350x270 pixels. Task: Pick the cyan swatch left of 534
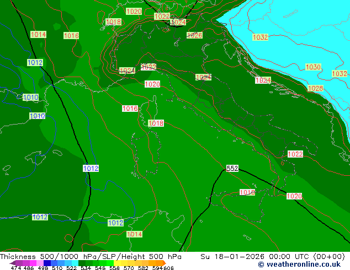click(75, 263)
